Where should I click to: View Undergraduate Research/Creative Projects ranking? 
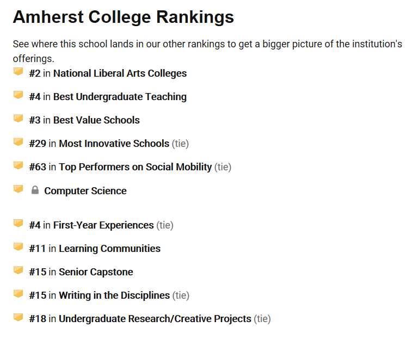click(155, 319)
